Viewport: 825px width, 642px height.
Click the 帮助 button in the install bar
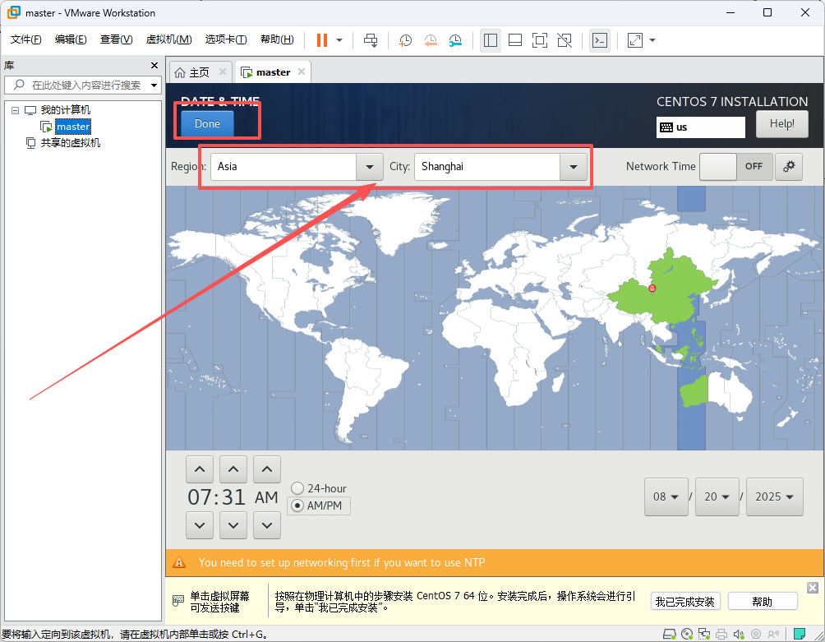(x=763, y=602)
